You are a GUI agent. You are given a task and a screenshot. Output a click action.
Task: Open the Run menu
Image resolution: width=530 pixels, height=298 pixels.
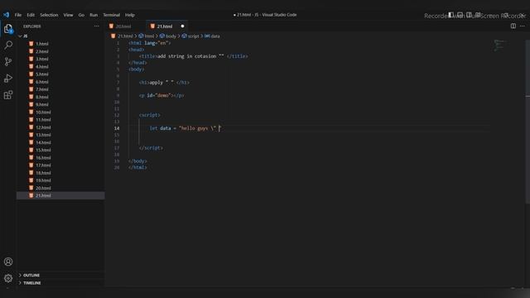pyautogui.click(x=94, y=15)
